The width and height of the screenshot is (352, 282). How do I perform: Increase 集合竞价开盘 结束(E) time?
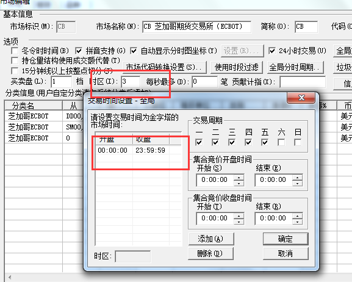[x=298, y=178]
